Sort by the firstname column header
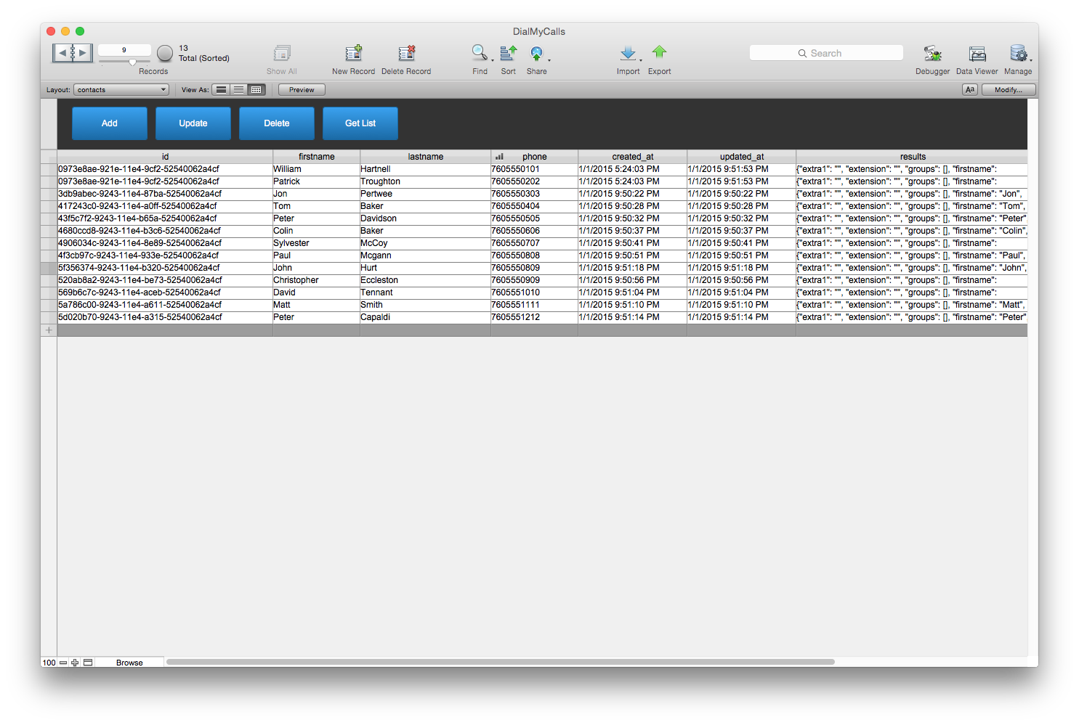1079x725 pixels. 316,157
